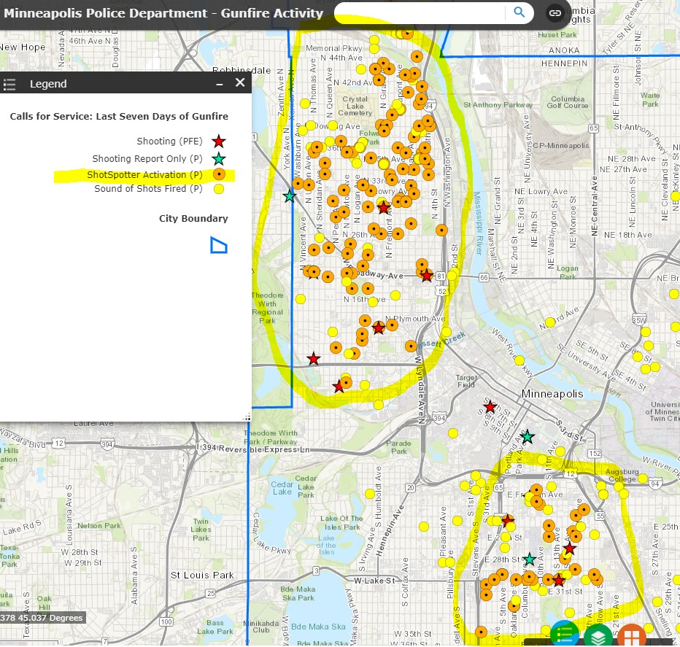The height and width of the screenshot is (647, 680).
Task: Click the Theodore Wirth Regional Park label
Action: click(267, 308)
